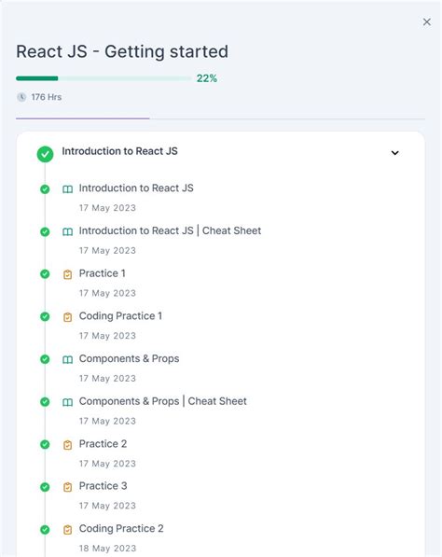
Task: Click the 22% progress label
Action: [x=207, y=78]
